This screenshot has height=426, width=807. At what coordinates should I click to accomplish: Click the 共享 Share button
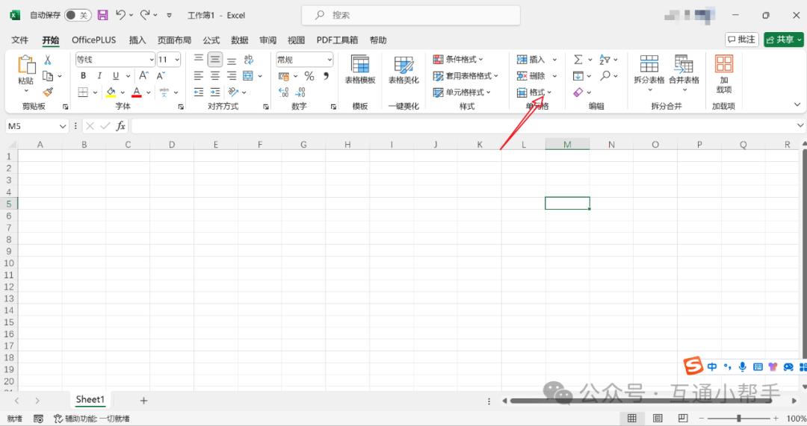click(783, 40)
